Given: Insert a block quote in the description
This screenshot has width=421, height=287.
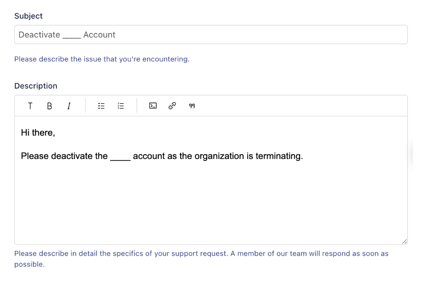Looking at the screenshot, I should (192, 106).
